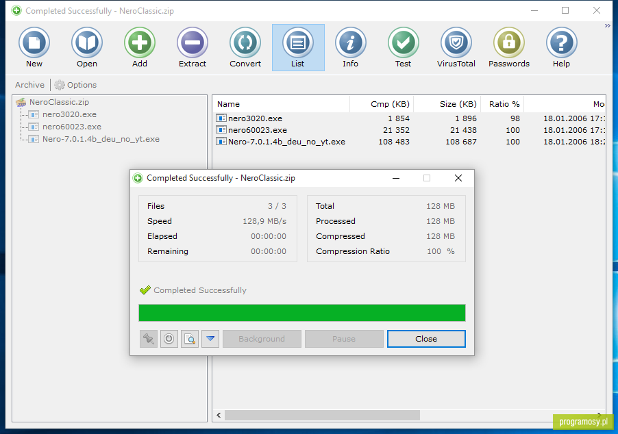Click the green checkmark beside Completed Successfully
The image size is (618, 434).
coord(145,290)
